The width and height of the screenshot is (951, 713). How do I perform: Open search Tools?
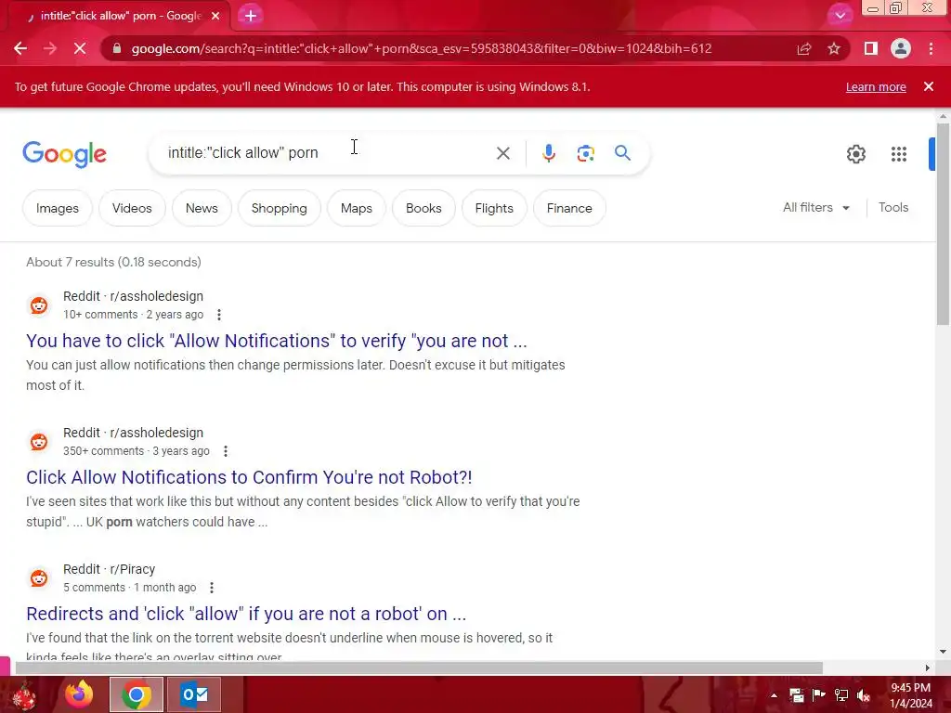pyautogui.click(x=893, y=207)
